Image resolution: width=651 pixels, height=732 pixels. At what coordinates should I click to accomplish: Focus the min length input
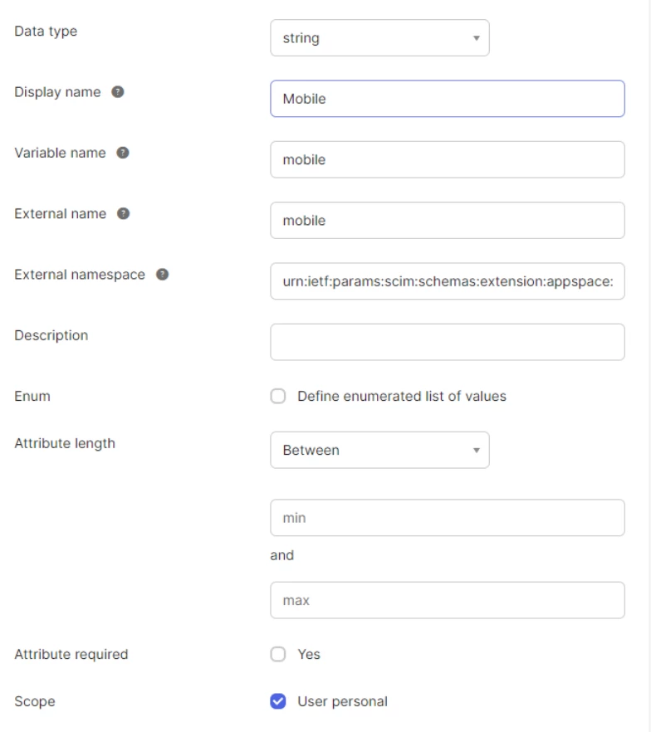click(447, 518)
